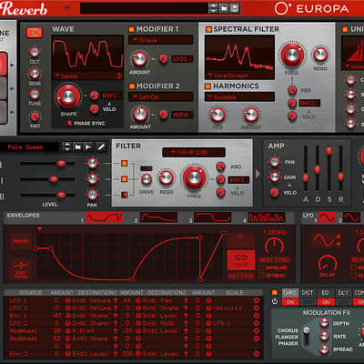The image size is (364, 364).
Task: Click the Modulation FX DEPTH knob
Action: pos(324,323)
